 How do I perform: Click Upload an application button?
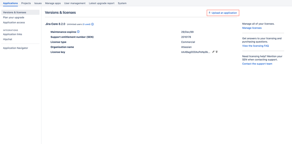223,13
